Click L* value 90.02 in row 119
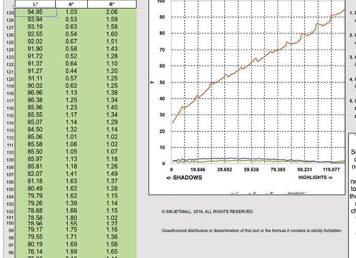The width and height of the screenshot is (356, 258). (x=35, y=86)
